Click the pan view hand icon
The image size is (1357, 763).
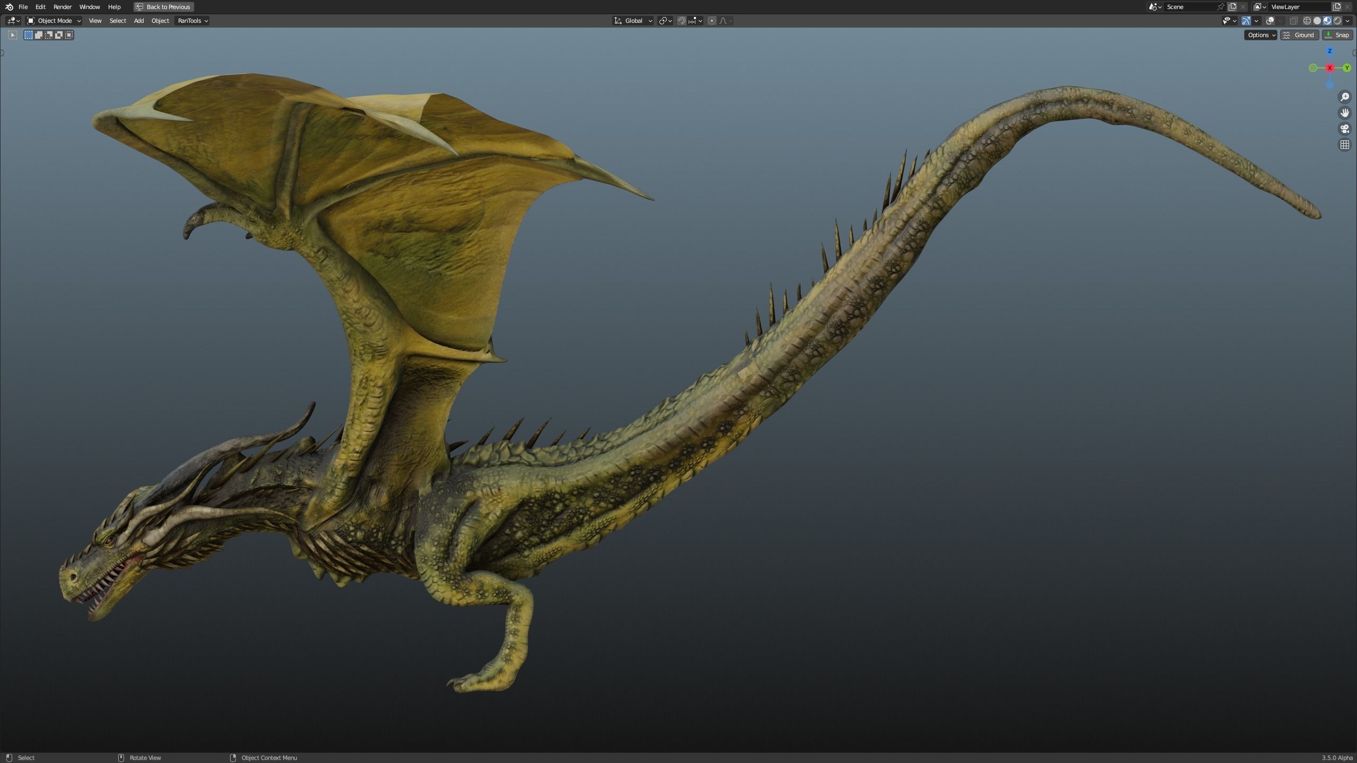point(1345,113)
